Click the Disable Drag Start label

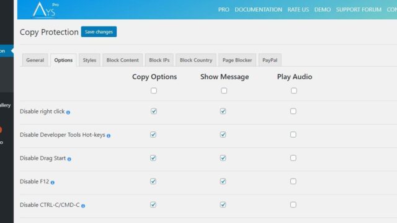click(43, 159)
